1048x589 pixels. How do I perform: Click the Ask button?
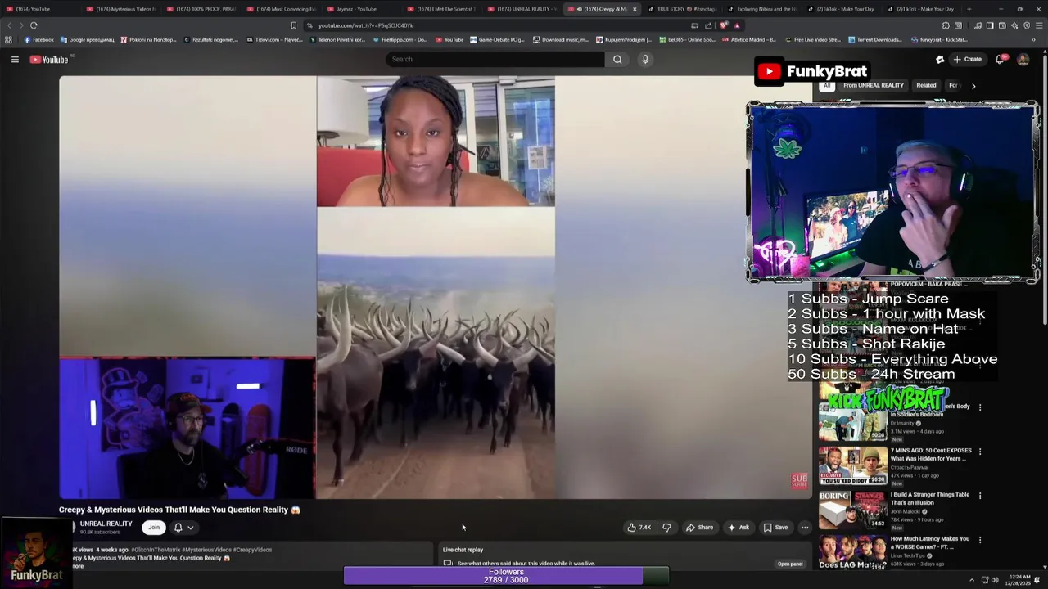pos(738,528)
